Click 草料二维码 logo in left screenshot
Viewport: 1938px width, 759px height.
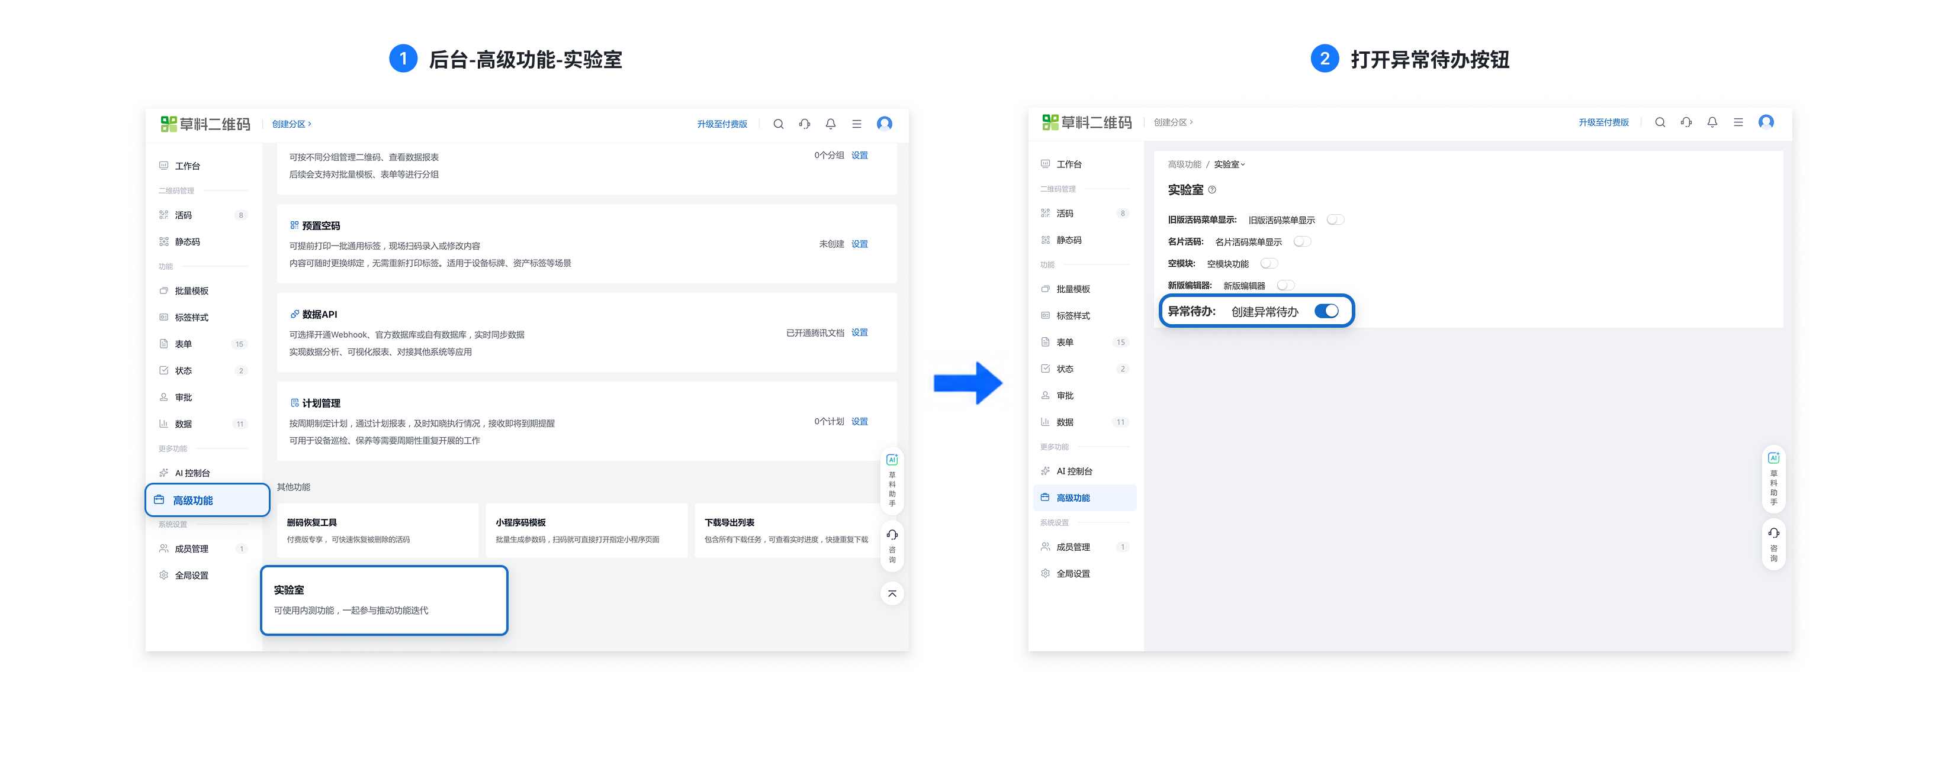click(205, 124)
